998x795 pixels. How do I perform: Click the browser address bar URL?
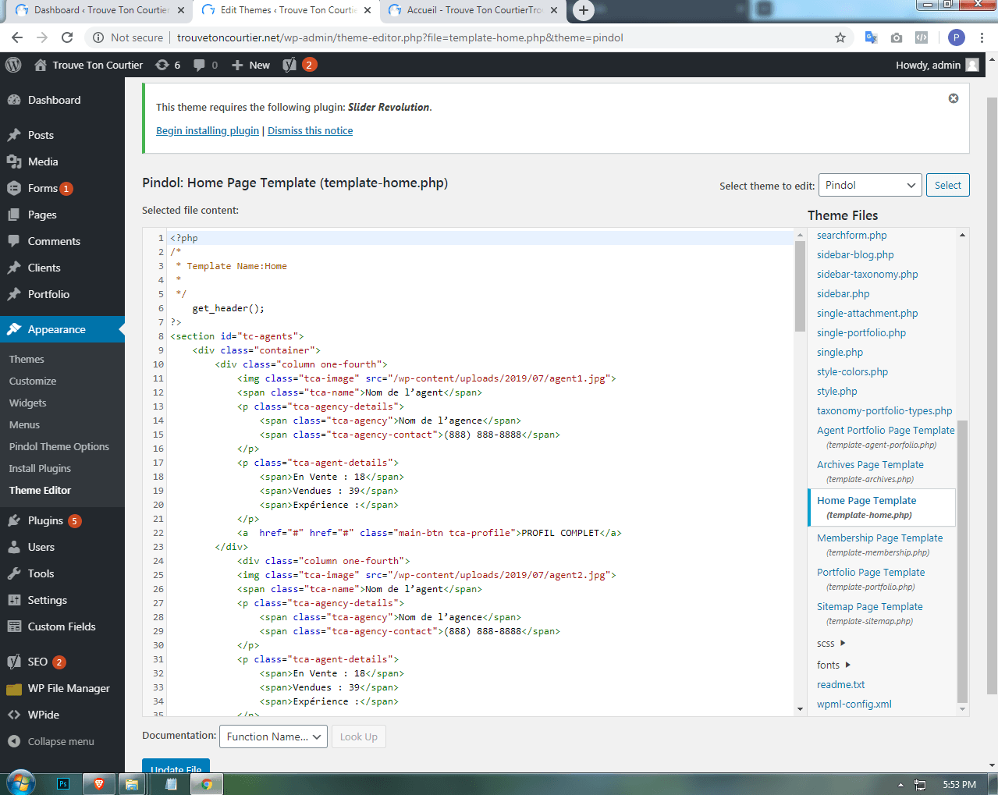click(x=400, y=37)
